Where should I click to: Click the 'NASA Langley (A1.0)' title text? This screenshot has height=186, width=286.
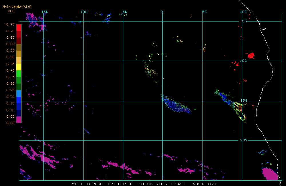[17, 7]
